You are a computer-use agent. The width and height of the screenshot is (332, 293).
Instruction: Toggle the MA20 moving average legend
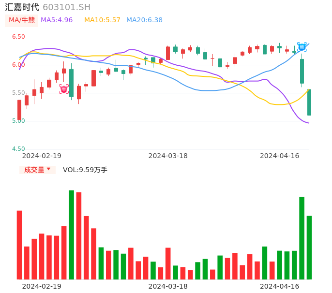click(144, 20)
